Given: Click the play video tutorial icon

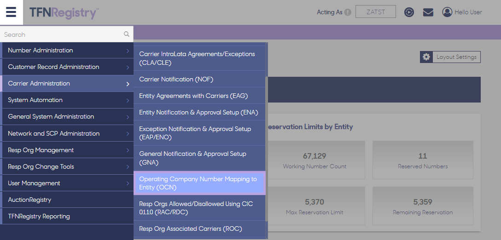Looking at the screenshot, I should pos(409,12).
